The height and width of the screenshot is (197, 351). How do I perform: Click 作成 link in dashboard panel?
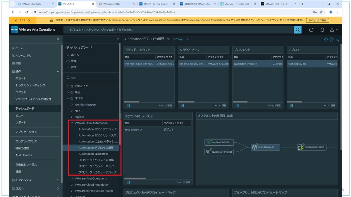[73, 67]
